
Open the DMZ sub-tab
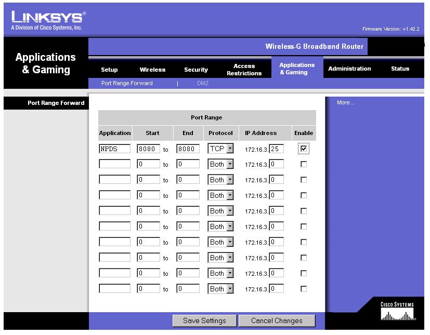[203, 84]
